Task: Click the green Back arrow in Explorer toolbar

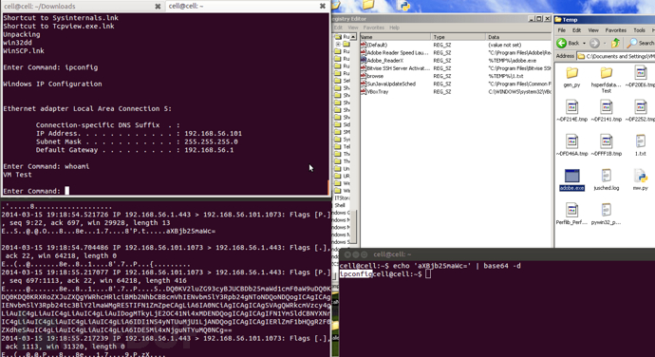Action: [561, 43]
